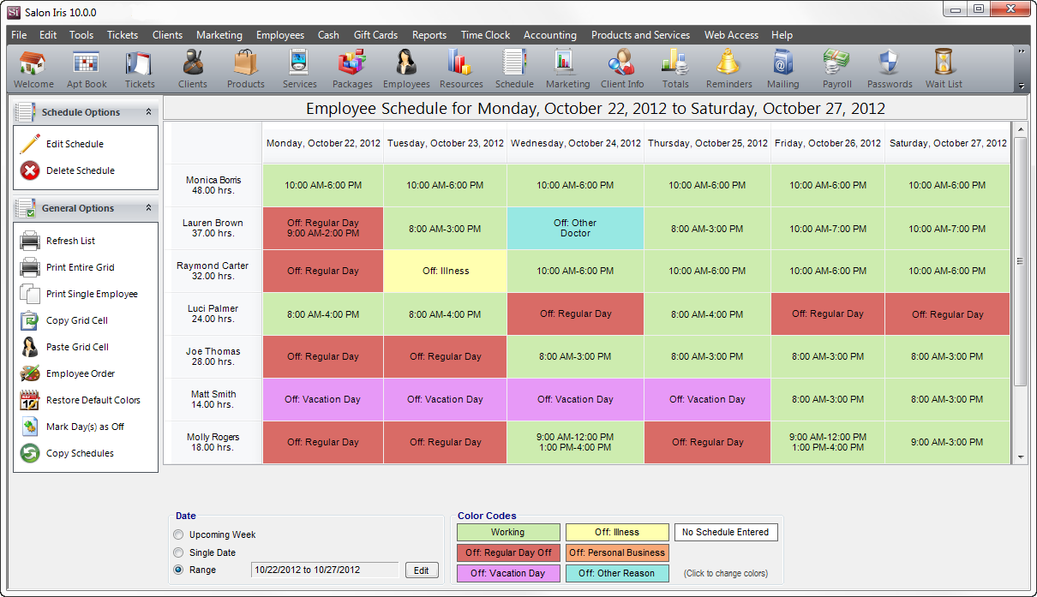Open the Mailing toolbar icon
The height and width of the screenshot is (597, 1037).
click(x=782, y=69)
